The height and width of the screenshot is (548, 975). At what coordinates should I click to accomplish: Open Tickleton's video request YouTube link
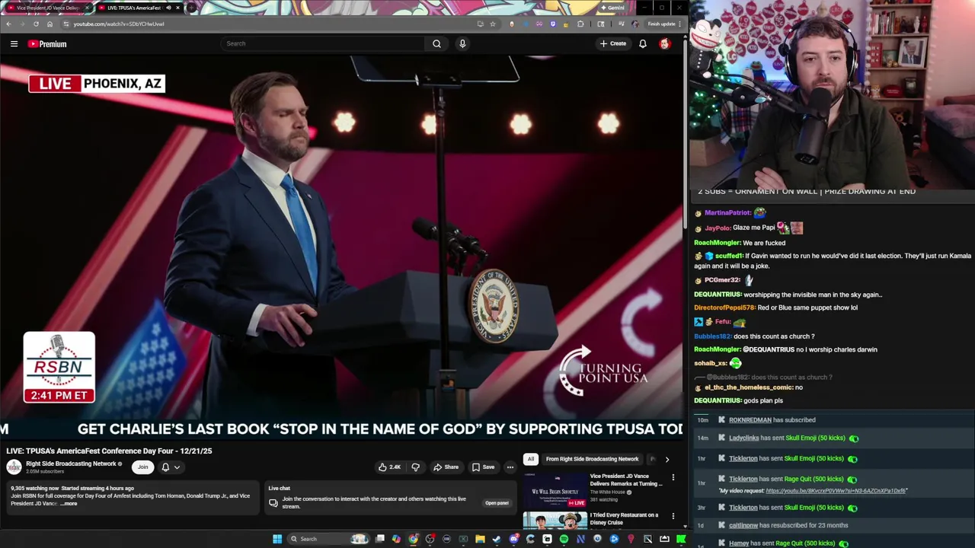836,491
